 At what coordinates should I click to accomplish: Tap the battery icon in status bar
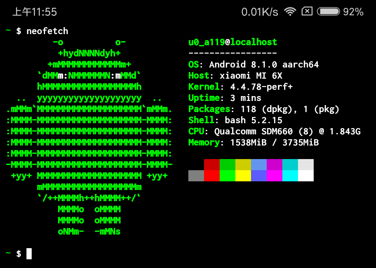(328, 12)
